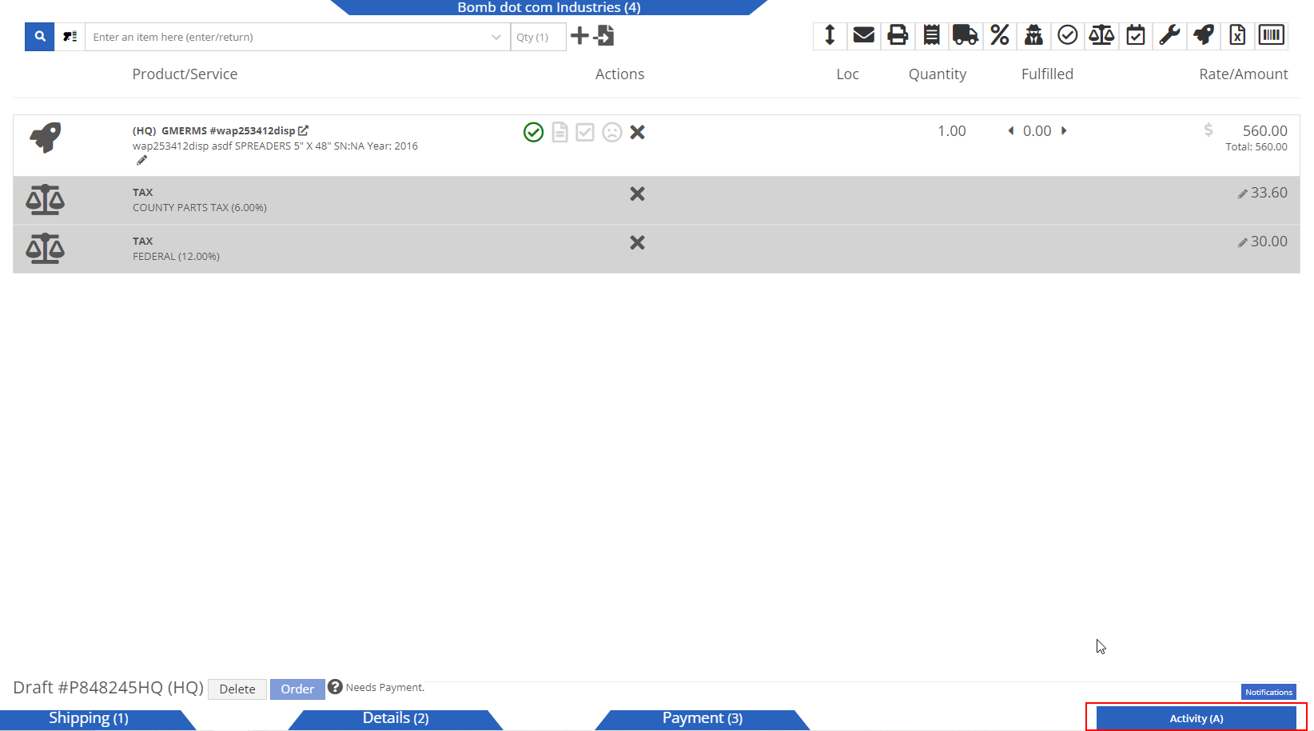Open the Bomb dot com Industries header tab

(x=549, y=7)
